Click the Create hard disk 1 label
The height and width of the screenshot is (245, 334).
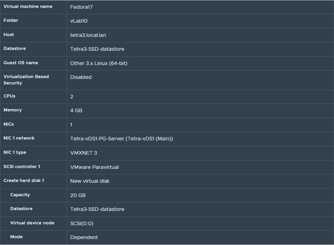tap(24, 180)
